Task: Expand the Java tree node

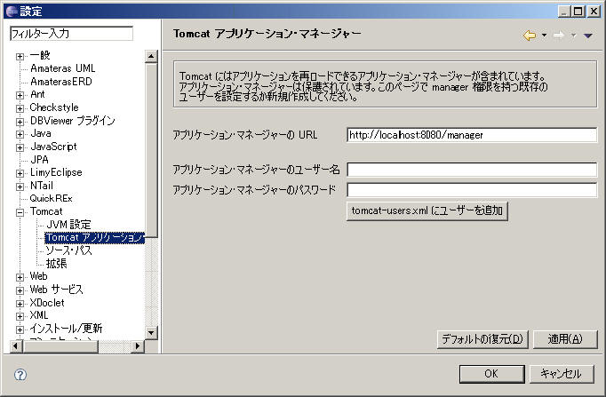Action: [x=20, y=133]
